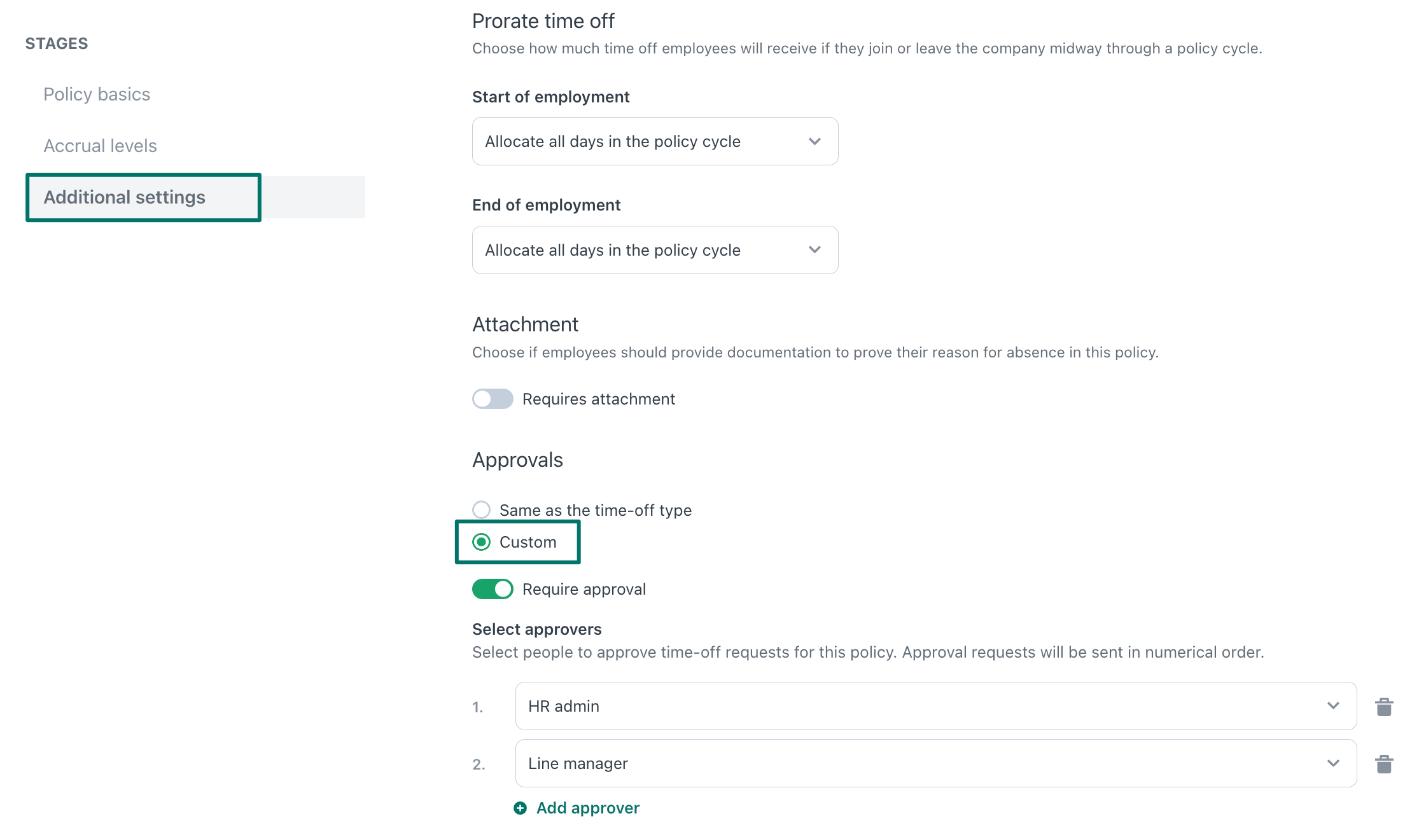Screen dimensions: 1419x837
Task: Click the Requires attachment label
Action: click(598, 399)
